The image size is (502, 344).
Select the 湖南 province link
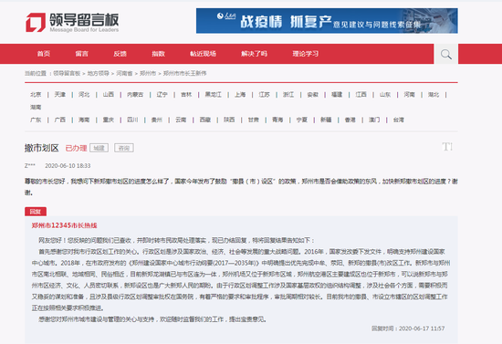(36, 107)
